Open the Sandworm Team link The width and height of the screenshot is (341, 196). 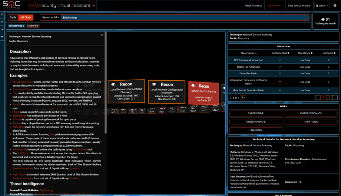[x=22, y=89]
